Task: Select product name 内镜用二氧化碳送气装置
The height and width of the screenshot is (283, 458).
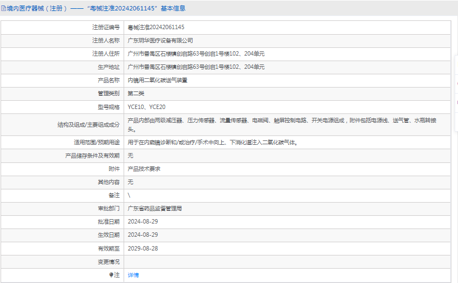Action: 157,80
